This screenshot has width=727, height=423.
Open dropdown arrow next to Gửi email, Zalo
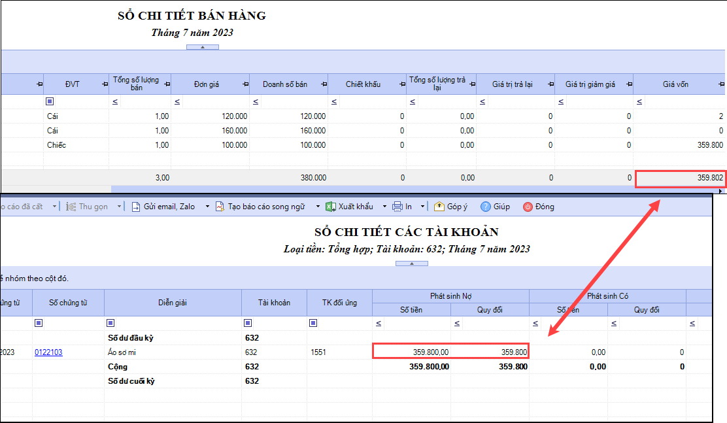[207, 207]
